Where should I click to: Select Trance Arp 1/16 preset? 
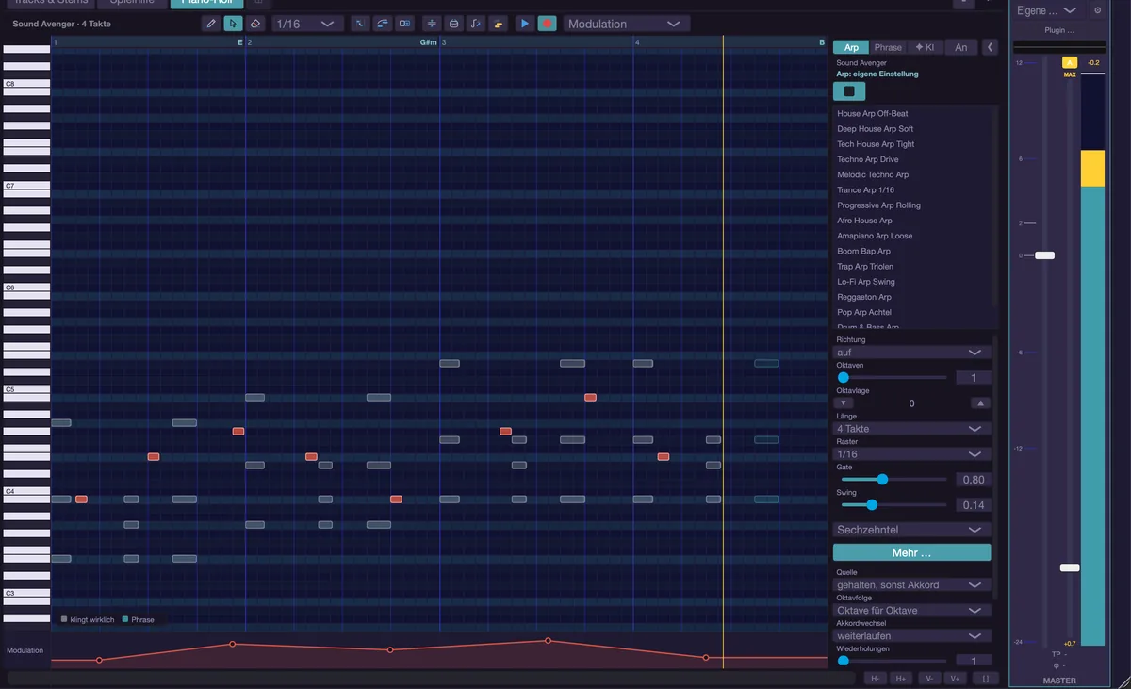click(914, 190)
